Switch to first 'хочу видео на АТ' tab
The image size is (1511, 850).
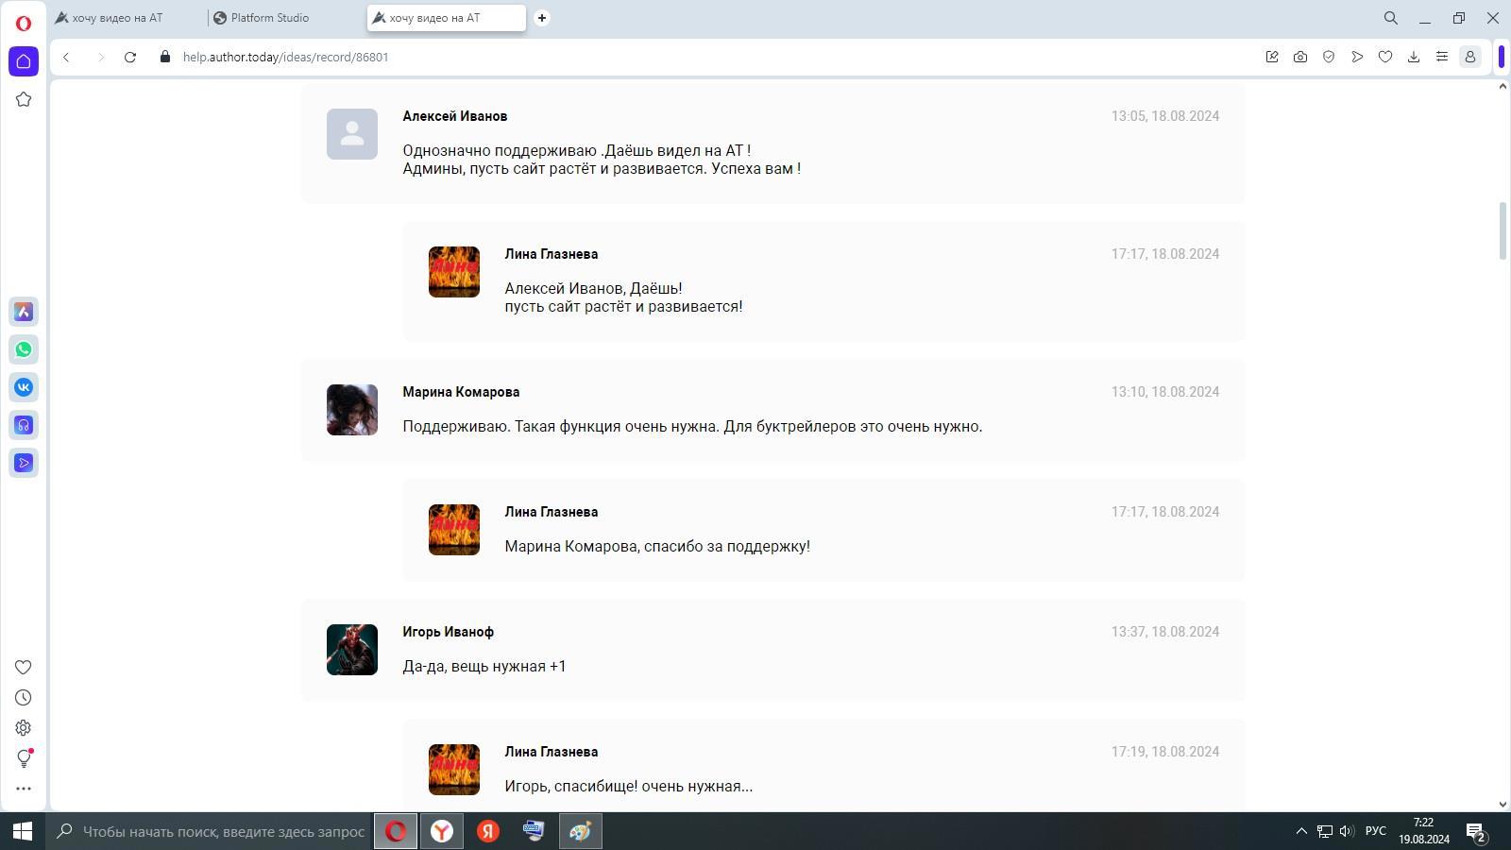(x=117, y=18)
